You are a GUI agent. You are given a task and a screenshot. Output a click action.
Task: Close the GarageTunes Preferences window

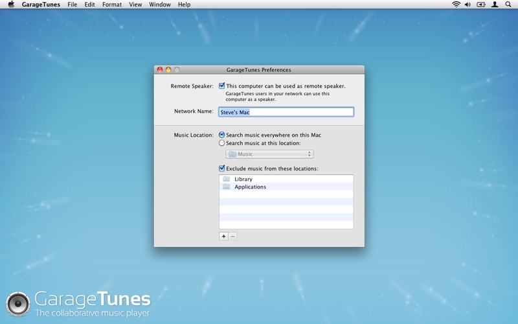160,70
